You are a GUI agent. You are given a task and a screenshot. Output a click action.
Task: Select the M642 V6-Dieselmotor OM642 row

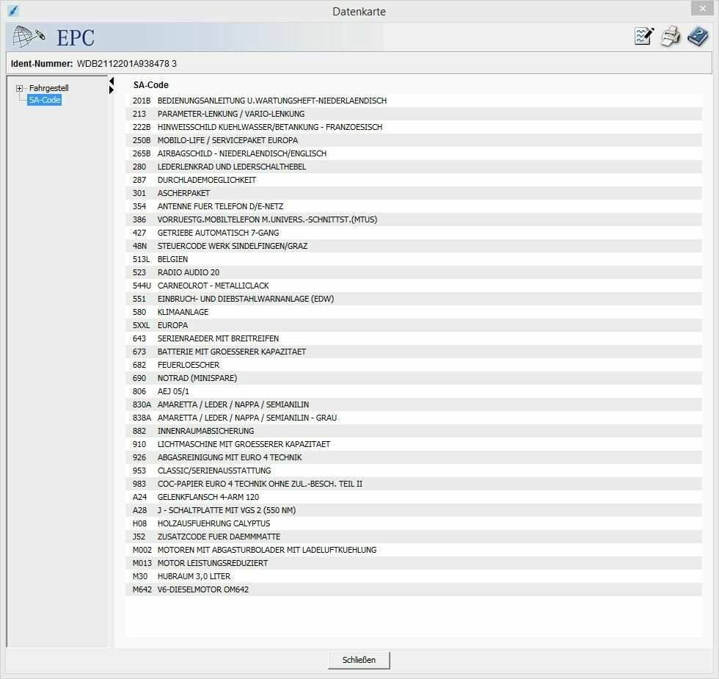point(202,589)
